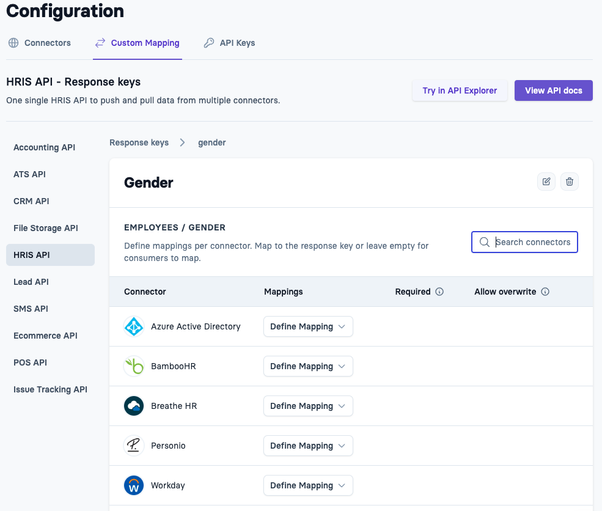Click the Personio logo icon
Screen dimensions: 602x511
tap(134, 446)
